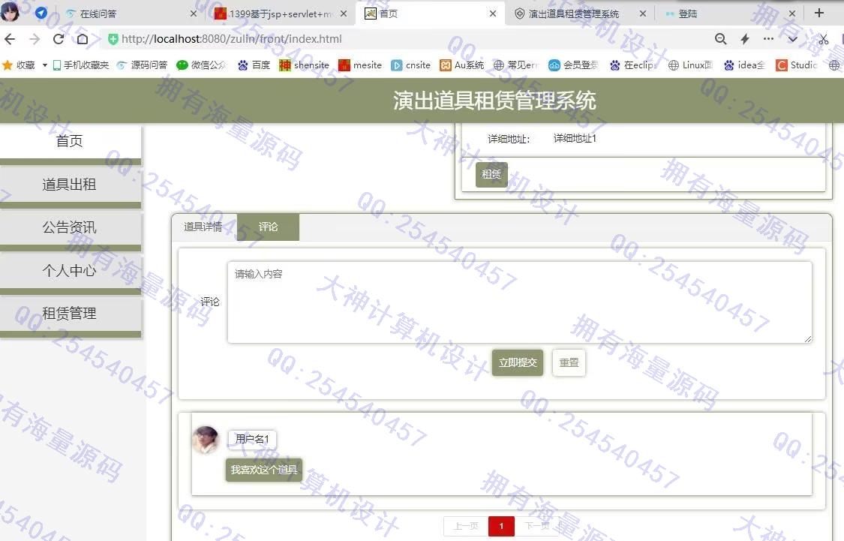
Task: Open the 手机收藏夹 bookmark
Action: tap(81, 65)
